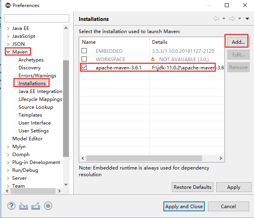Click the Oomph preference recorder icon
The image size is (254, 218).
[48, 206]
